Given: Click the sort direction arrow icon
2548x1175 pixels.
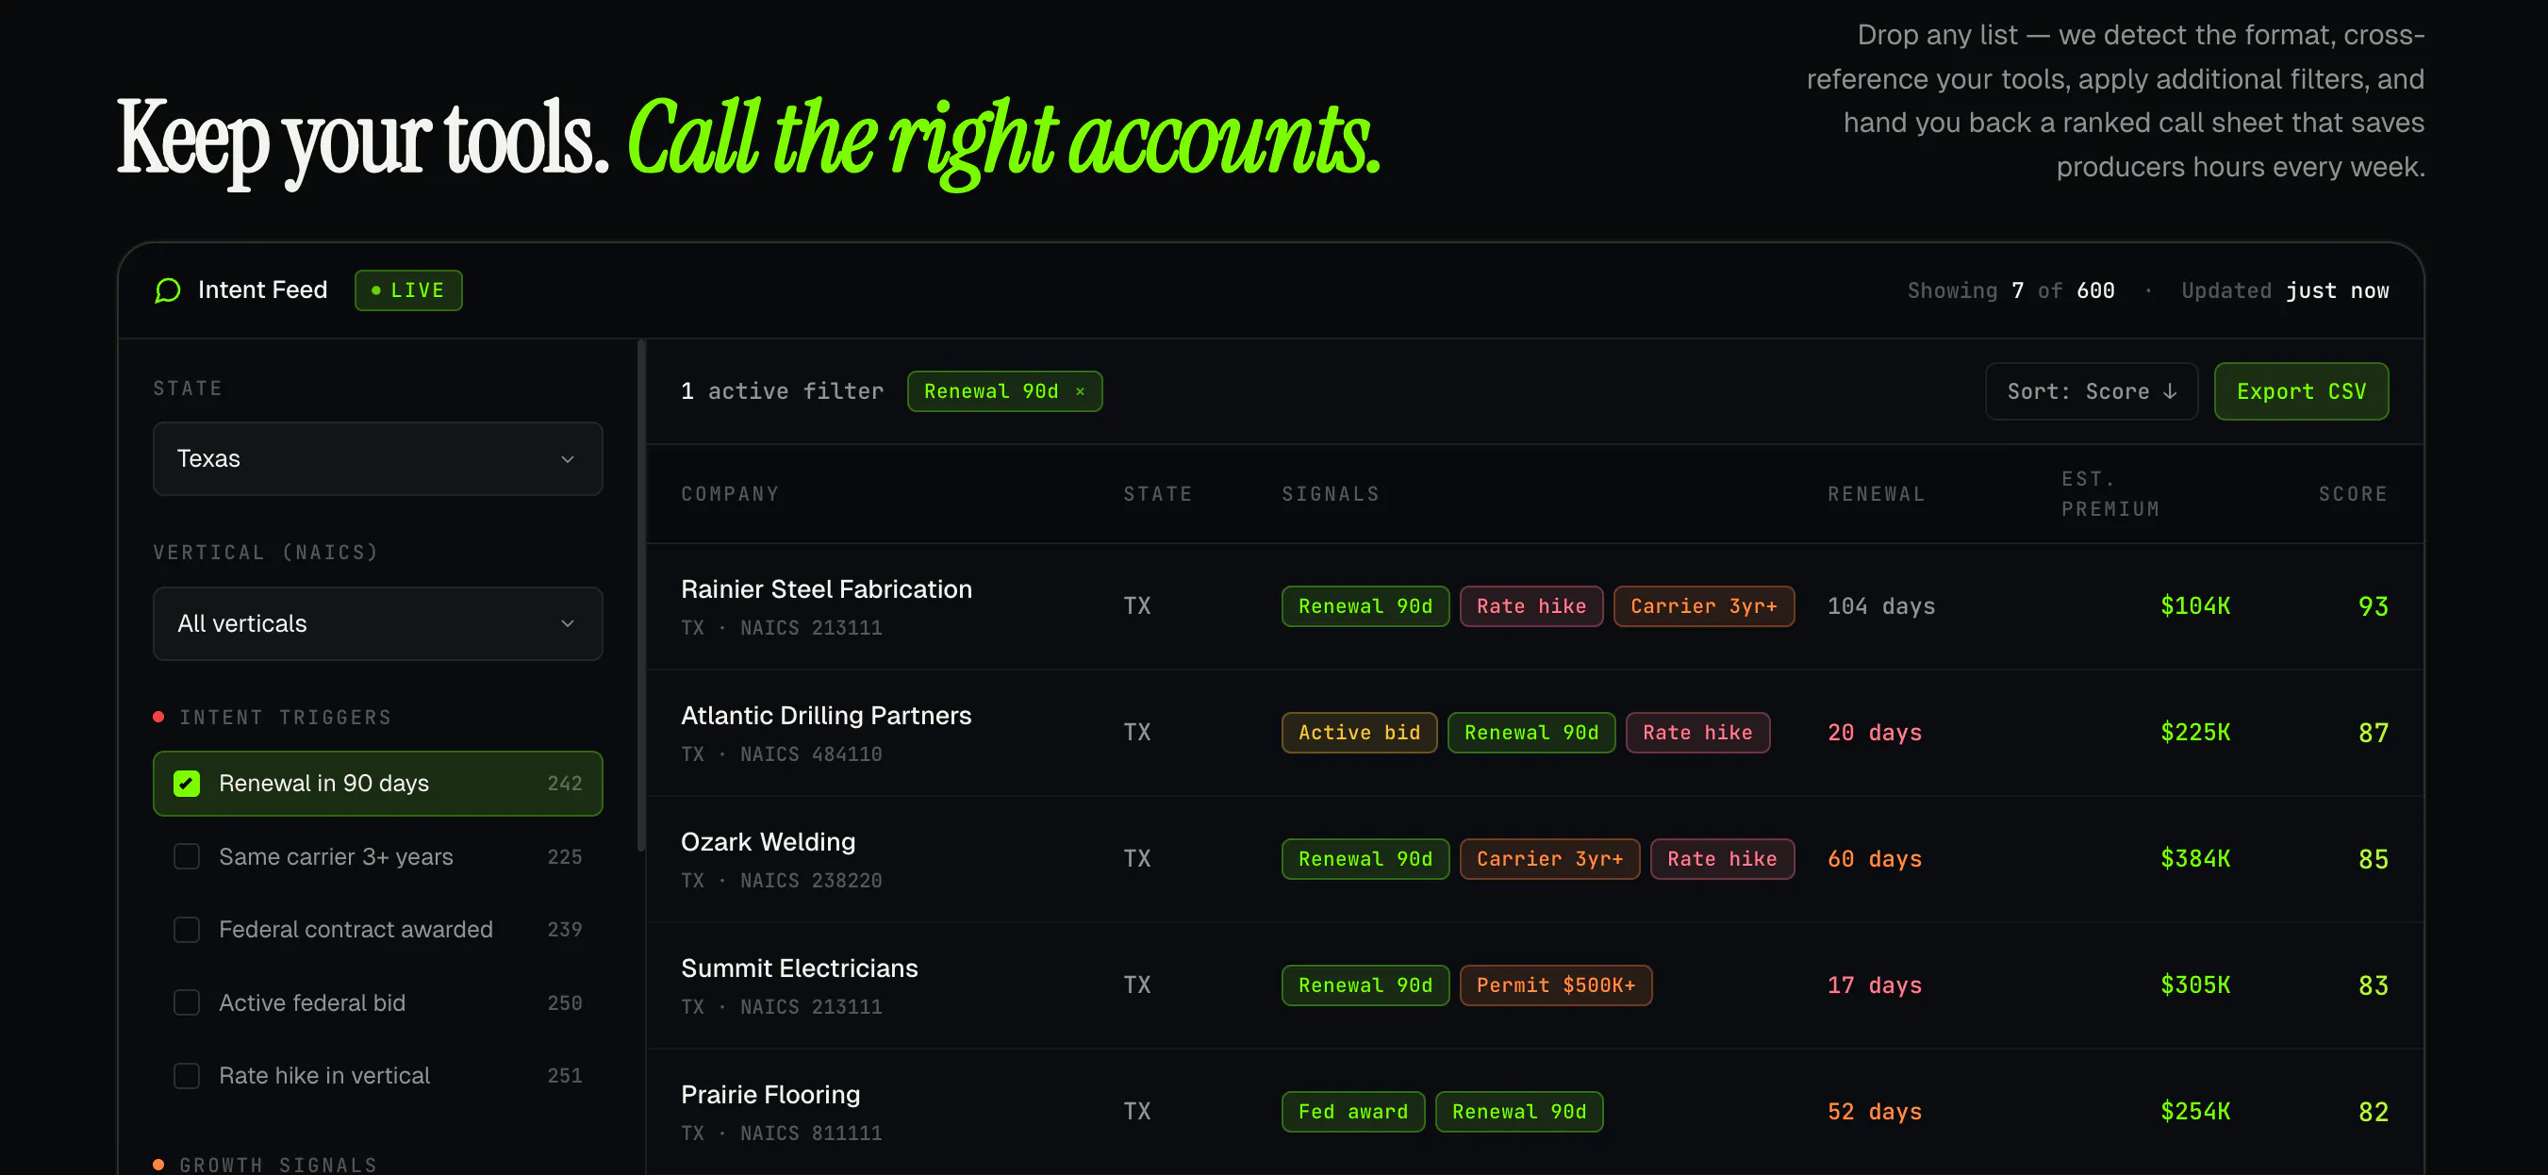Looking at the screenshot, I should coord(2169,391).
